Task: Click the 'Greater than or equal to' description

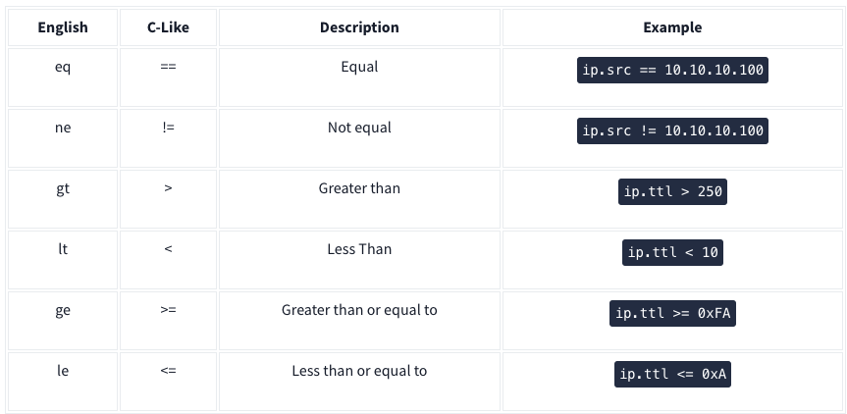Action: coord(359,310)
